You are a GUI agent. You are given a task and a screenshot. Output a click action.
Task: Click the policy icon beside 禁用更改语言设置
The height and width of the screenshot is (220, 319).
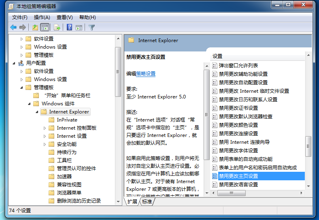pos(215,185)
